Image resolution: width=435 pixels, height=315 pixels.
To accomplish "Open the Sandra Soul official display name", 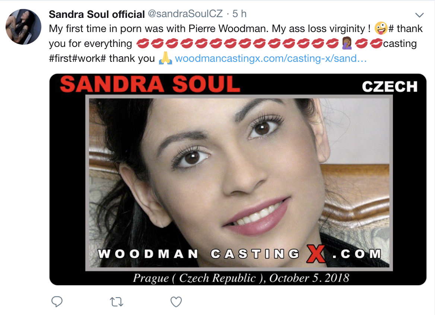I will 97,14.
